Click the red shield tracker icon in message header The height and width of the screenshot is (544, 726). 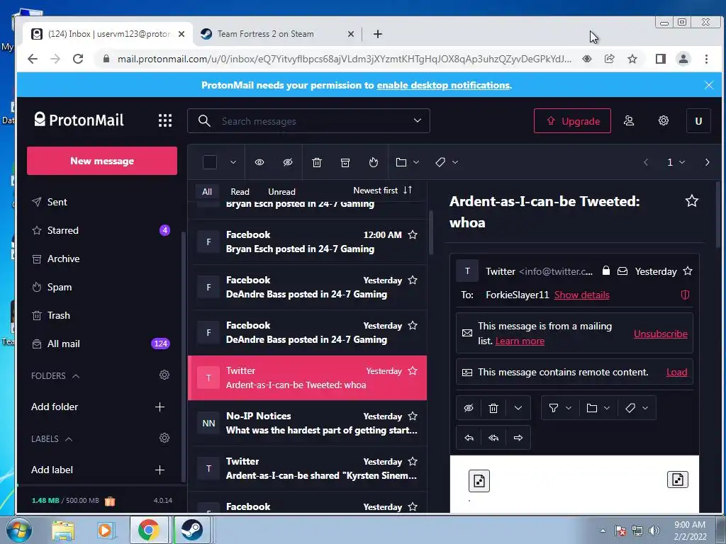coord(686,295)
